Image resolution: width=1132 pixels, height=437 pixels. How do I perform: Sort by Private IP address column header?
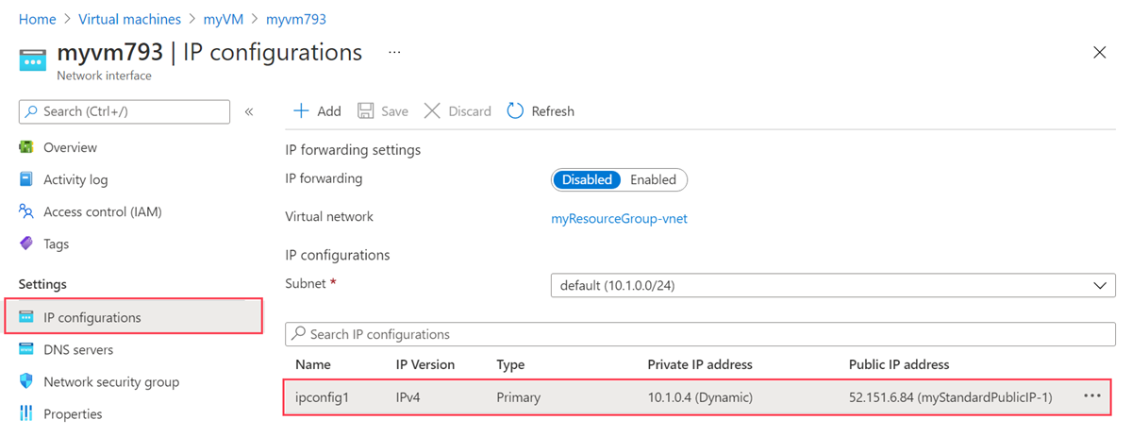pyautogui.click(x=700, y=364)
